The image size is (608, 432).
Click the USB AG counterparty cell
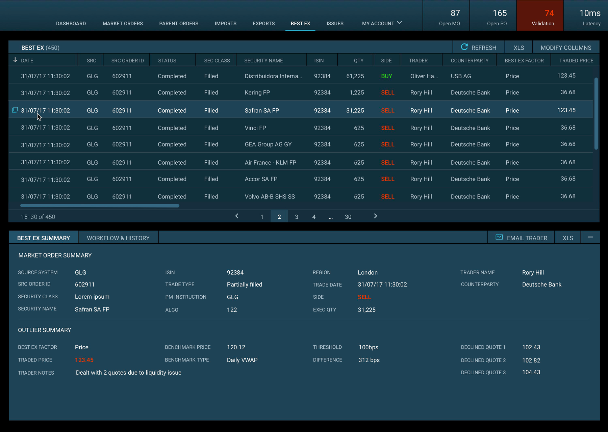click(461, 76)
